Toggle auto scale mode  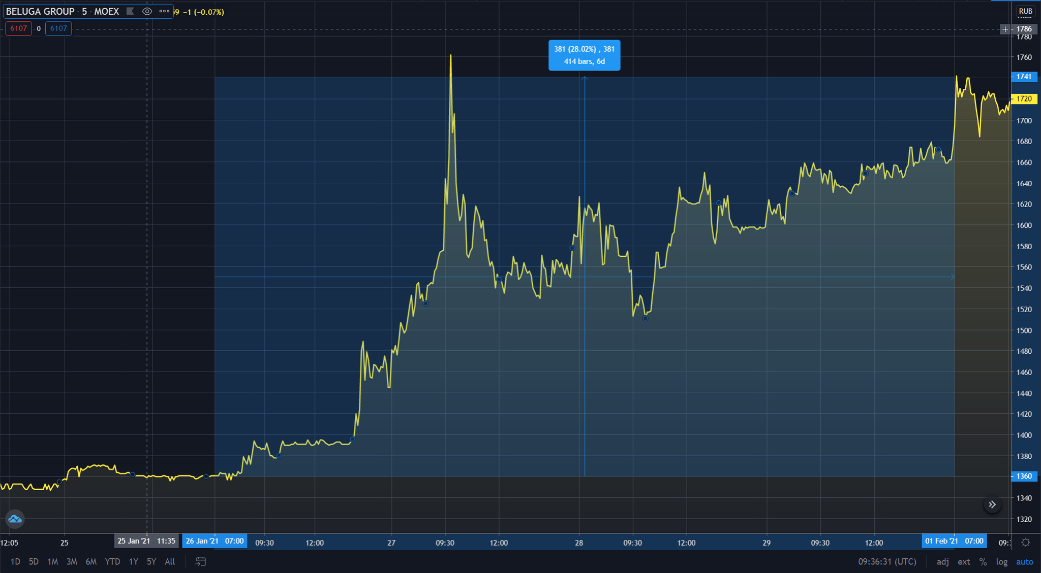pyautogui.click(x=1024, y=561)
